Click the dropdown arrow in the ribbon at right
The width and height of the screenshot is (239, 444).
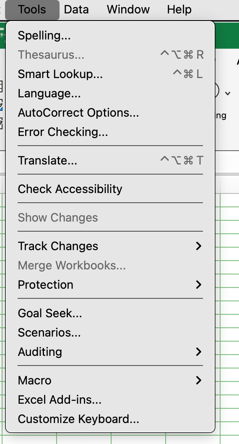(228, 93)
